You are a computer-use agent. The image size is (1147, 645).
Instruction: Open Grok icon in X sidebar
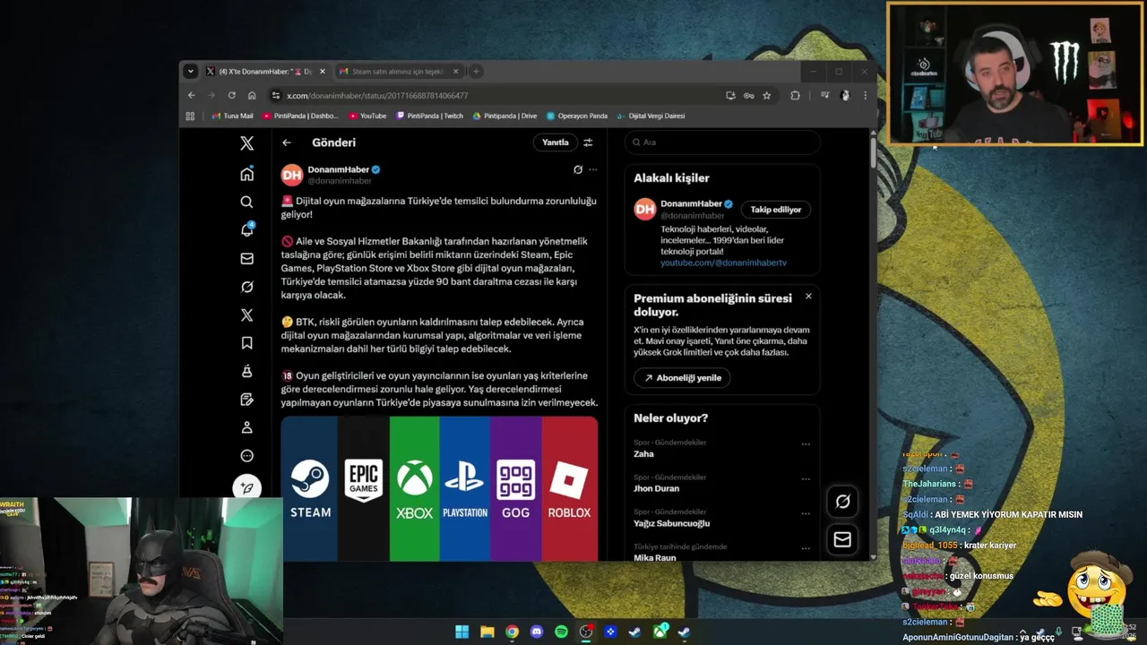pyautogui.click(x=247, y=287)
